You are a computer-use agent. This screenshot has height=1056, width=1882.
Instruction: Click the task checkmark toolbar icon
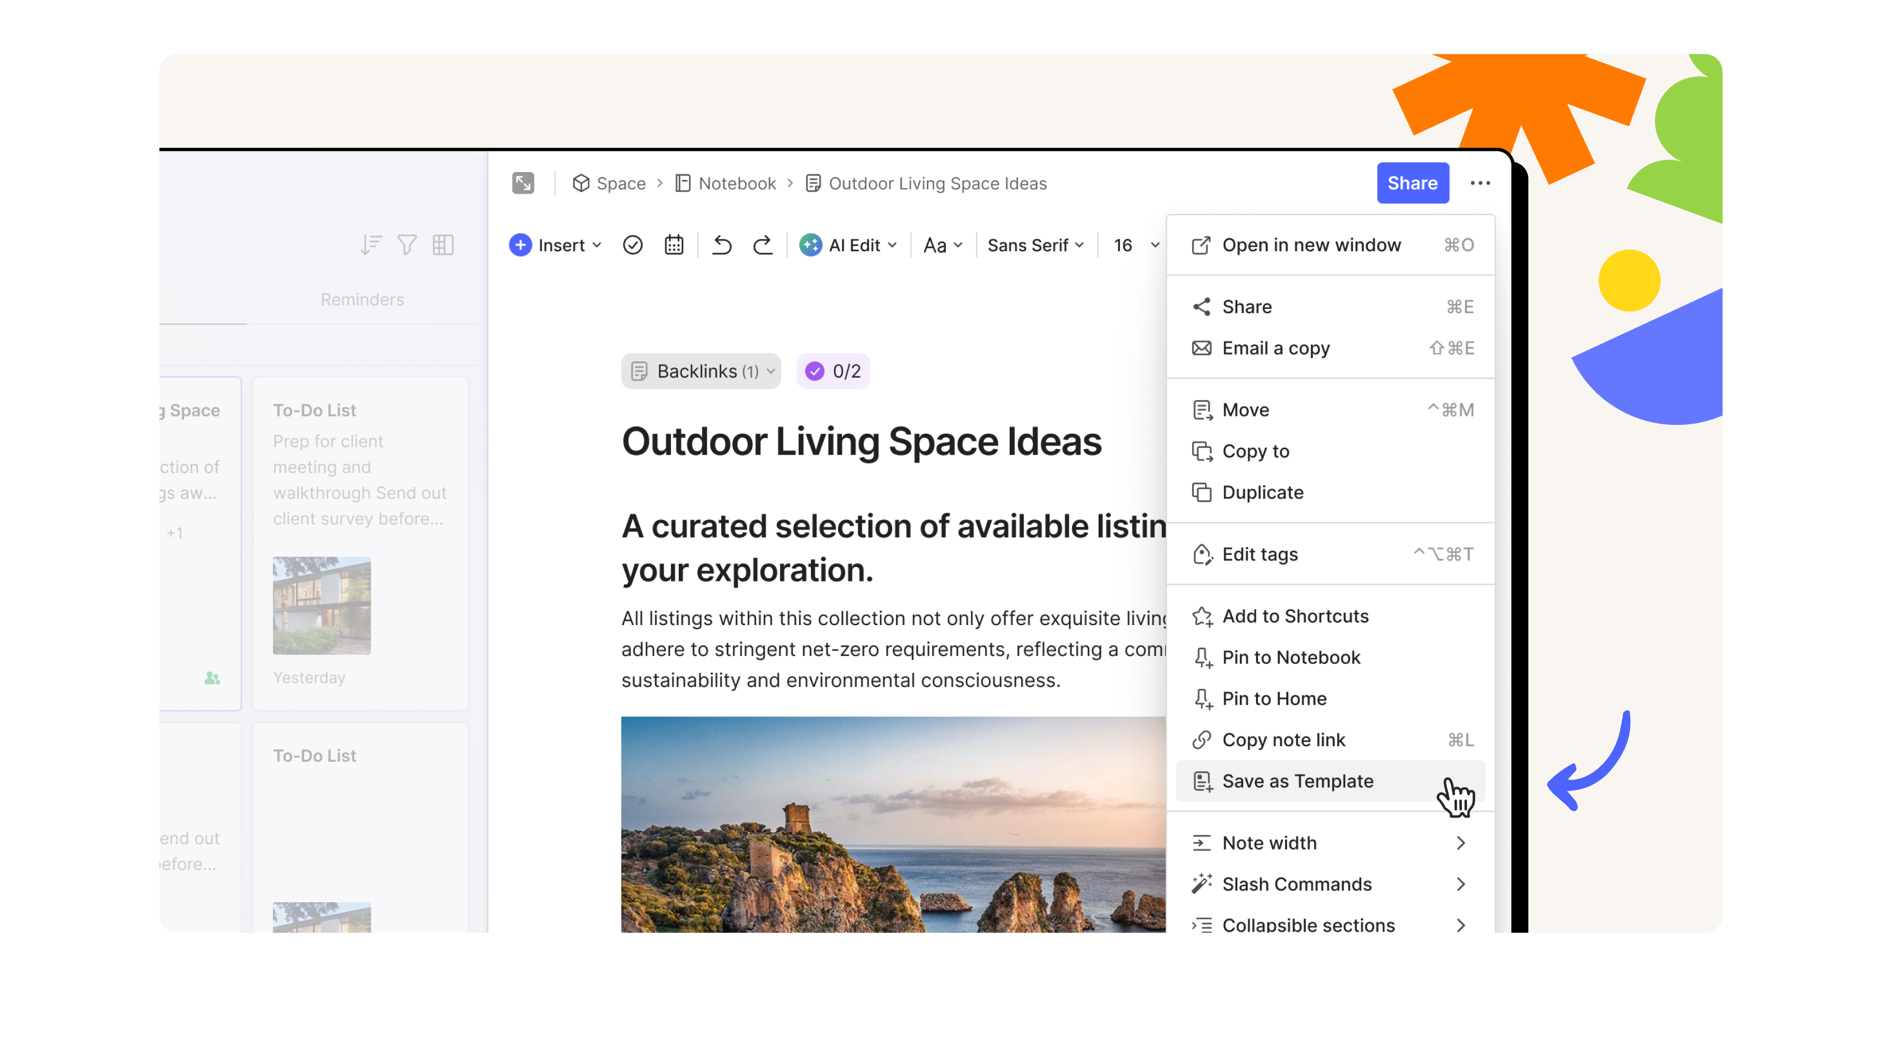pyautogui.click(x=633, y=246)
